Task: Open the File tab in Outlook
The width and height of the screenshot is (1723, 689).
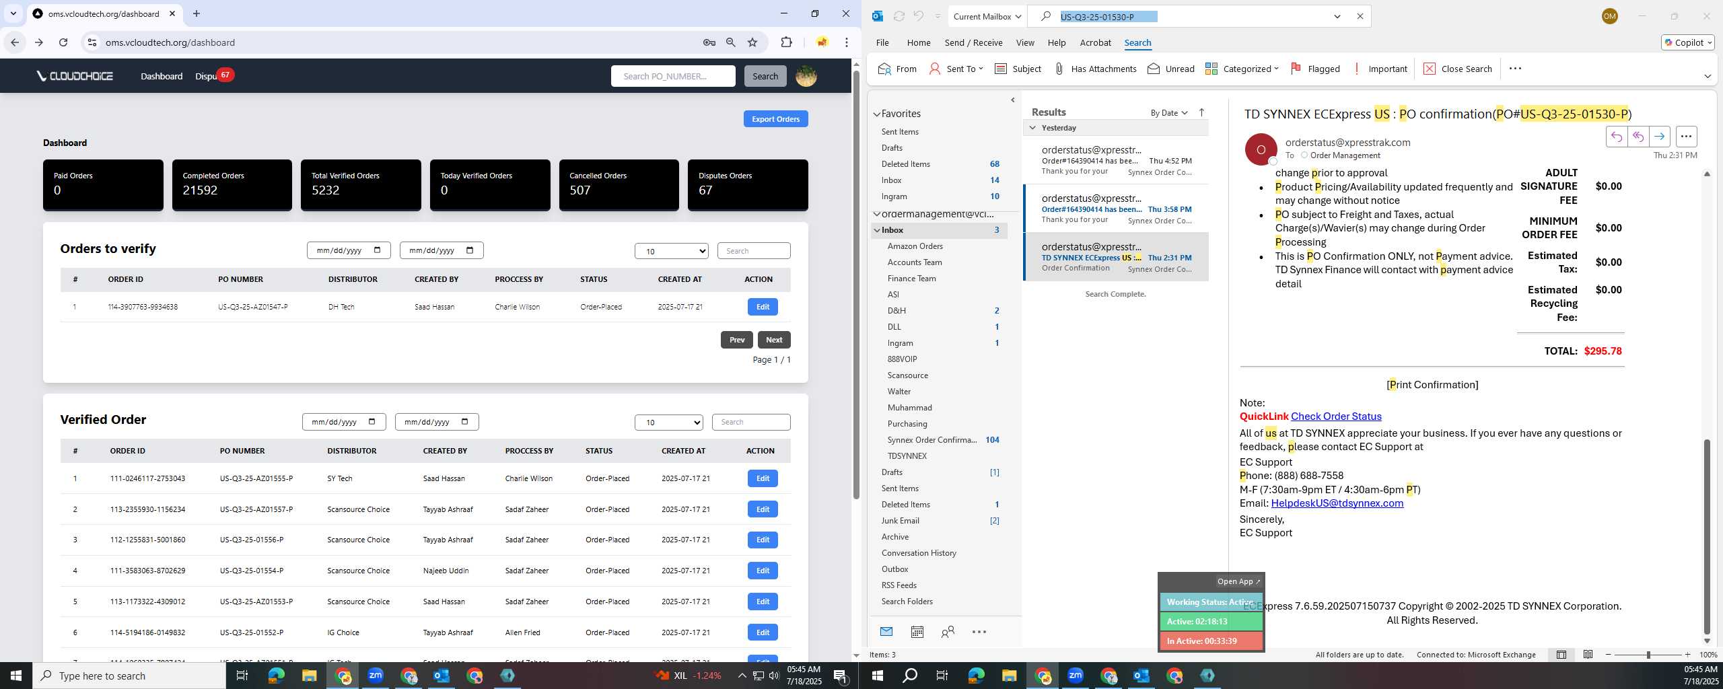Action: click(882, 42)
